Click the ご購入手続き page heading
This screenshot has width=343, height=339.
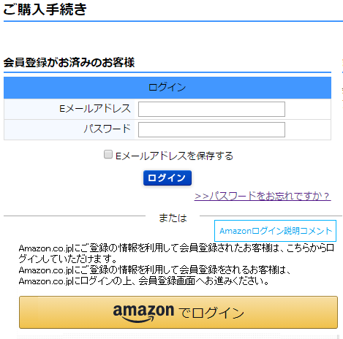(45, 9)
